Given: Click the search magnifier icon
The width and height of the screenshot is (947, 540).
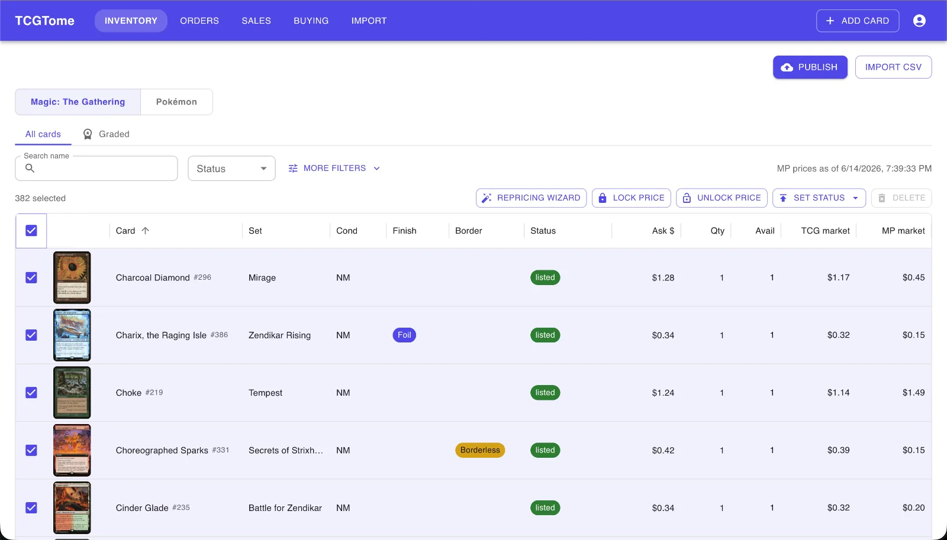Looking at the screenshot, I should click(30, 168).
